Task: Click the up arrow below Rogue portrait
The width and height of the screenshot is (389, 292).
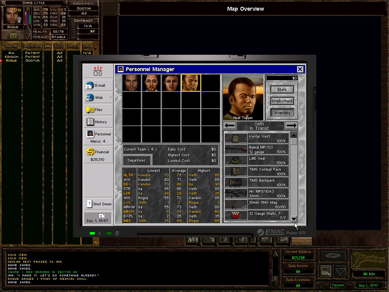Action: coord(28,29)
